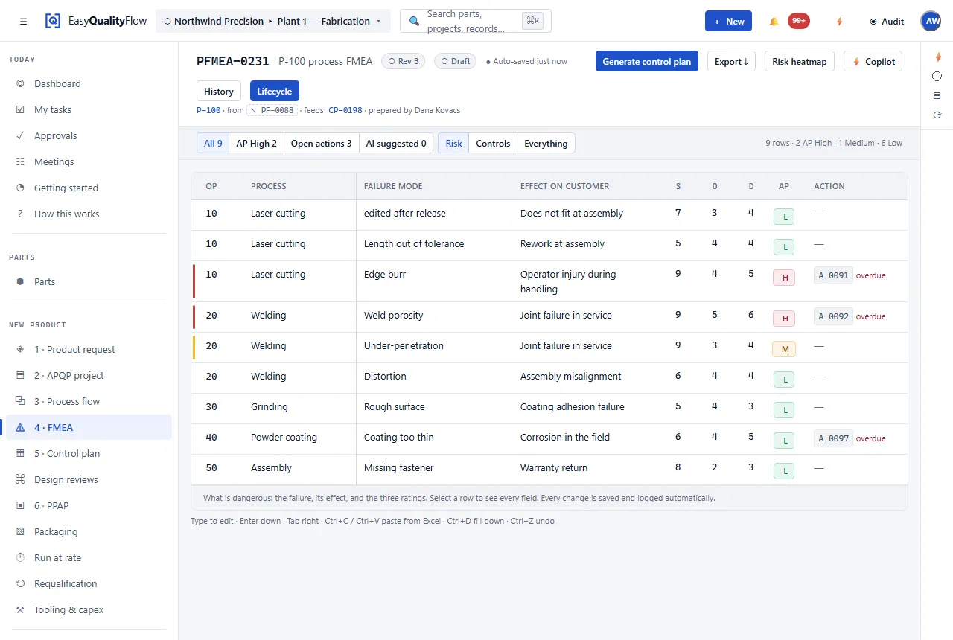Viewport: 953px width, 640px height.
Task: Click the top bar lightning bolt icon
Action: [839, 22]
